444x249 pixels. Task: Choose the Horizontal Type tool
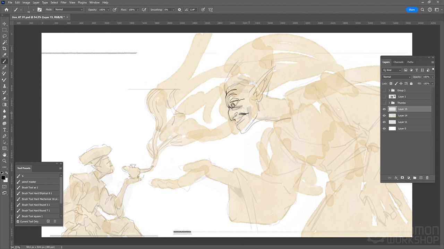(5, 130)
